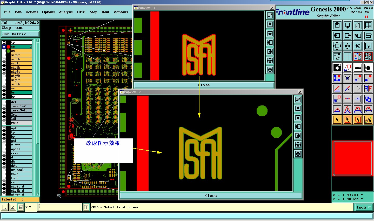
Task: Select the uv_tool layer name
Action: point(21,170)
